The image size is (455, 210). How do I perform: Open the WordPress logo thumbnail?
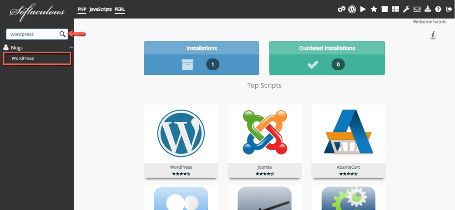[x=181, y=133]
